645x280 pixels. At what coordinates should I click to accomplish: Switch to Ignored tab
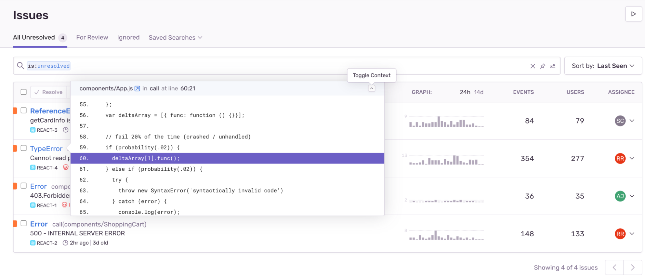pyautogui.click(x=128, y=38)
